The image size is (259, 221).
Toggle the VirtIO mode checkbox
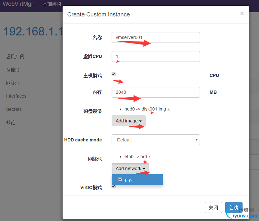114,186
